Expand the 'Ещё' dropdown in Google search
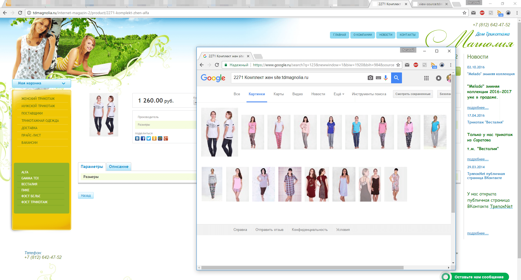Viewport: 521px width, 280px height. tap(339, 94)
